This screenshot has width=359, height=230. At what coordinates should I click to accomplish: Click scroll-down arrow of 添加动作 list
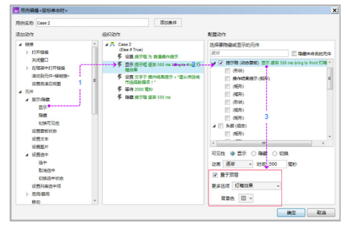click(95, 201)
